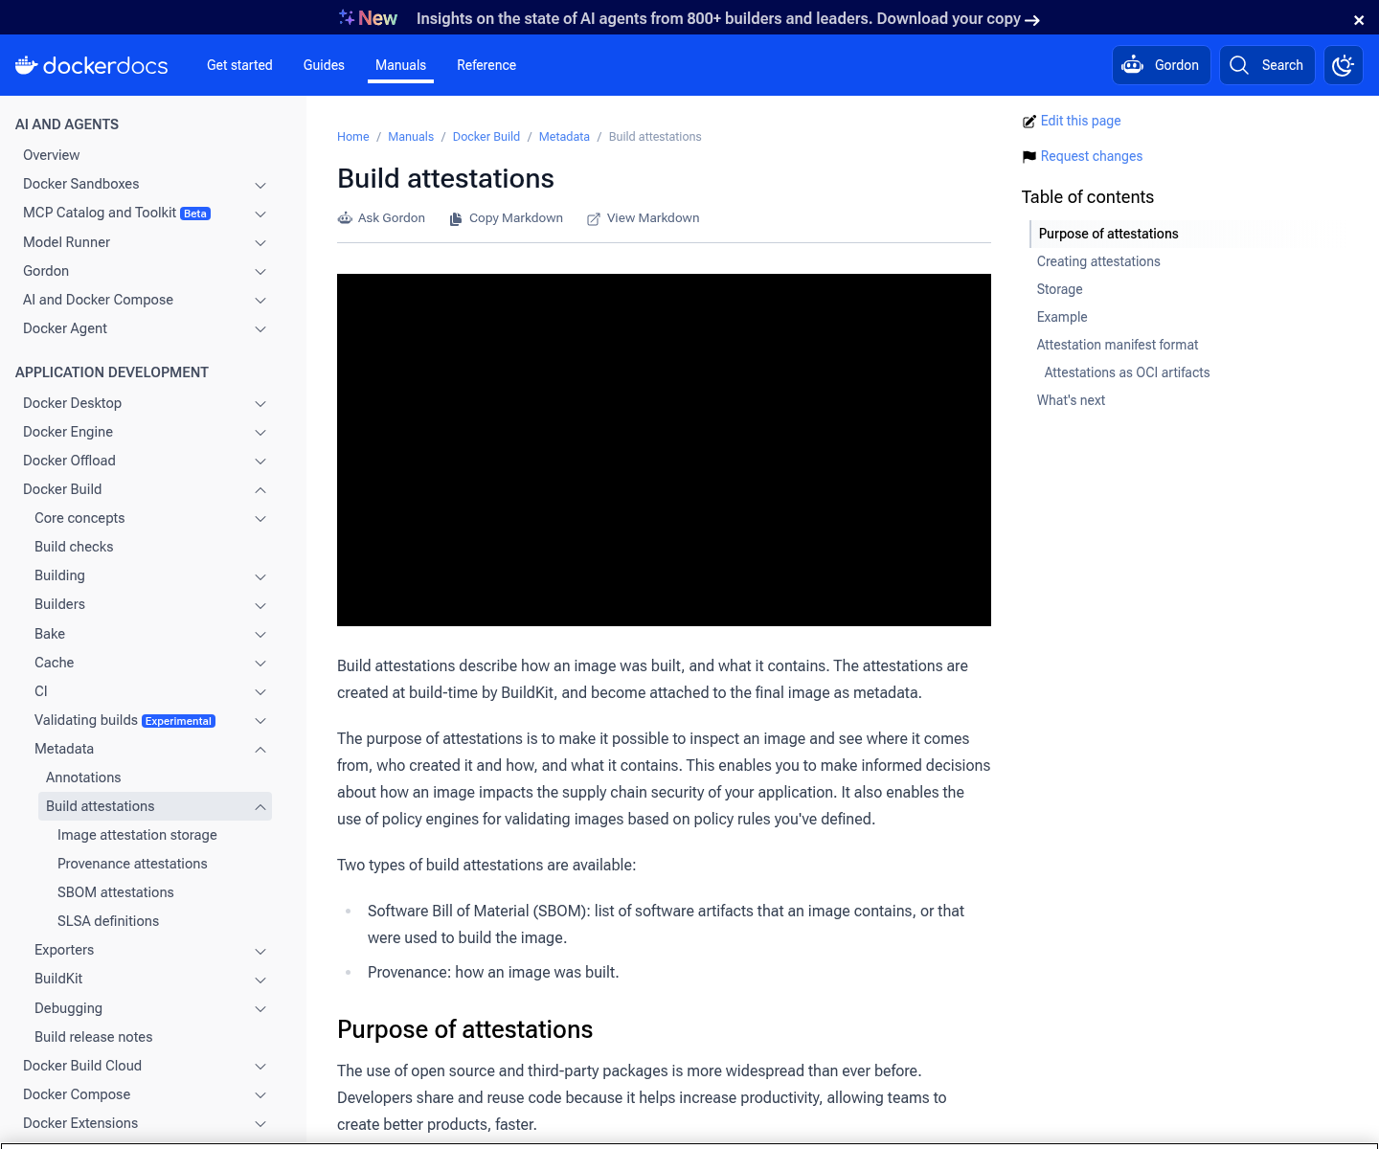Open SBOM attestations page
Viewport: 1379px width, 1149px height.
pos(116,892)
